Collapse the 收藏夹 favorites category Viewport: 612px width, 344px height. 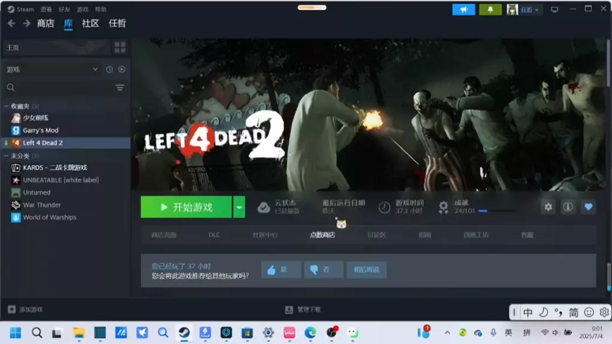tap(6, 106)
